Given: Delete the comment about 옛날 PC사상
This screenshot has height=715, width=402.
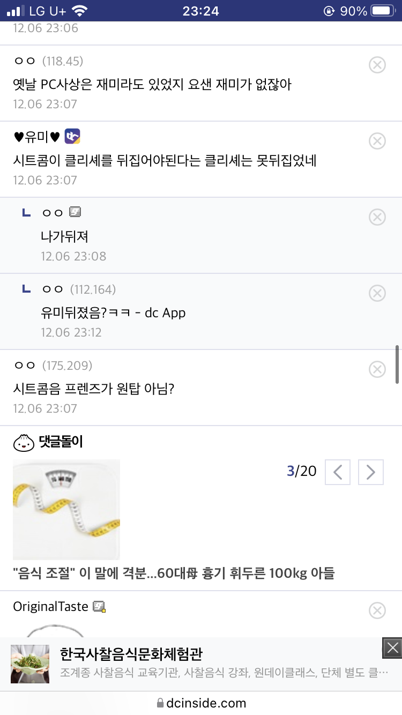Looking at the screenshot, I should click(x=377, y=65).
